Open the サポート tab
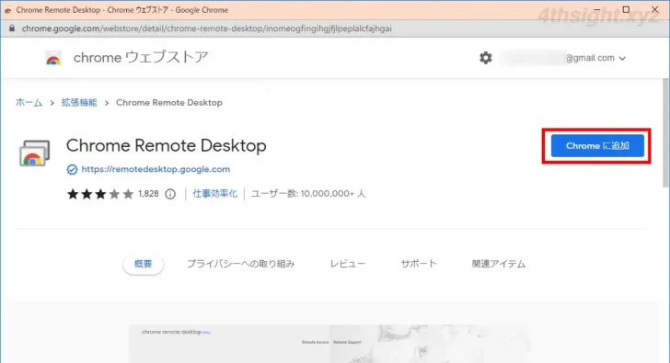 (x=419, y=264)
